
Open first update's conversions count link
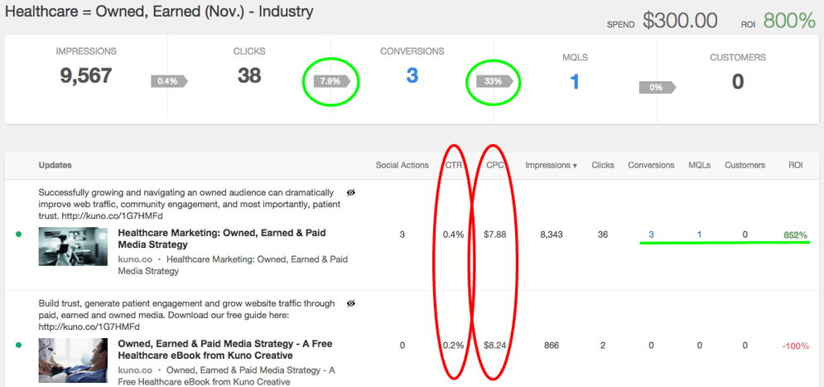click(651, 235)
